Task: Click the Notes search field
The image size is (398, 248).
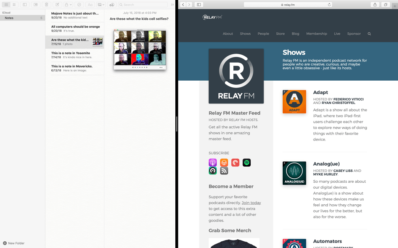Action: pos(143,5)
